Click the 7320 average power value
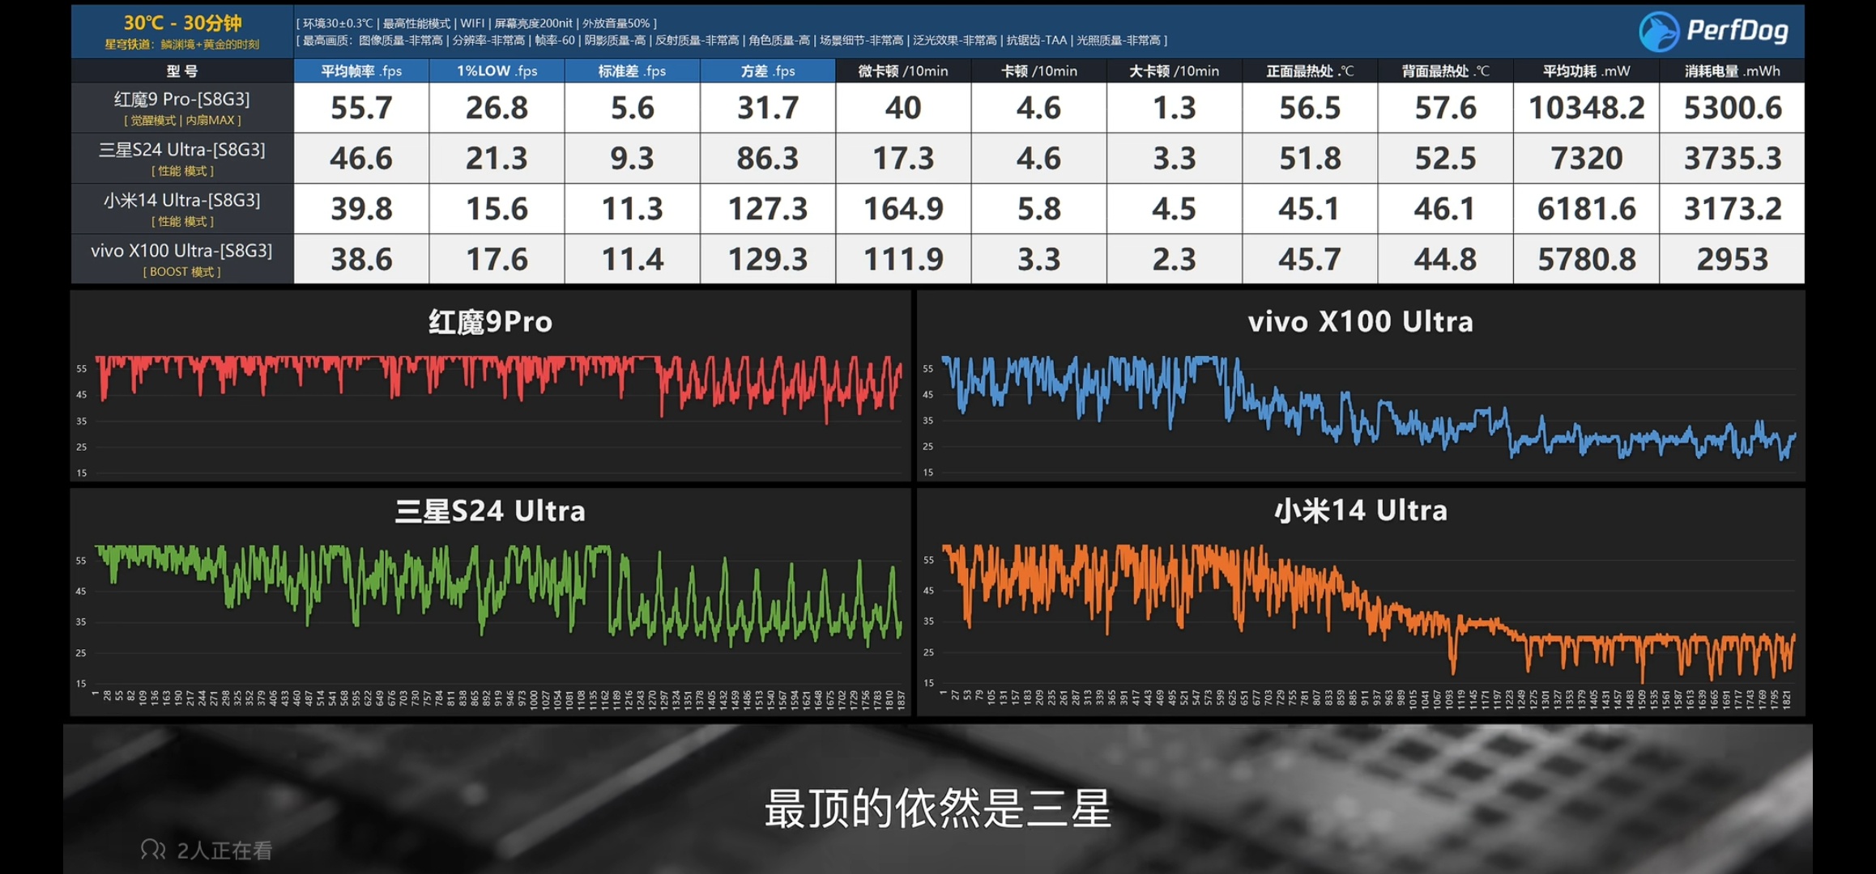This screenshot has width=1876, height=874. [1586, 158]
